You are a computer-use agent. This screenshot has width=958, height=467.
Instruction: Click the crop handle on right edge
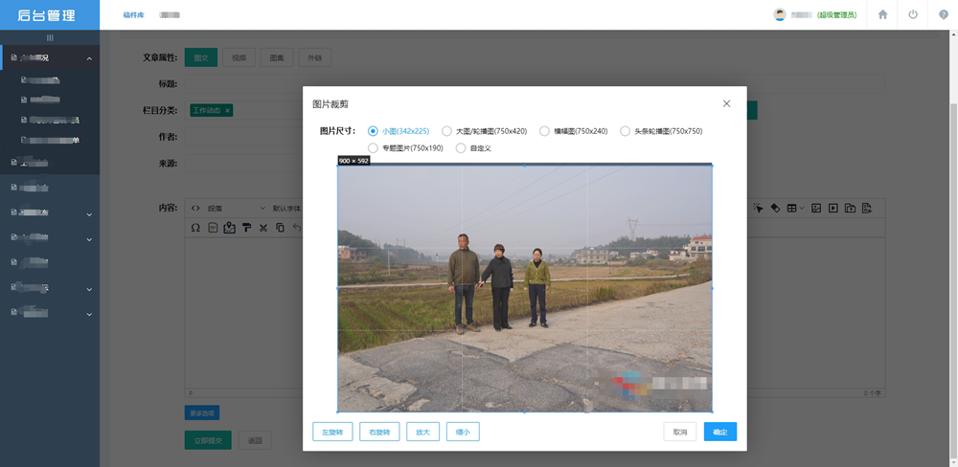pos(712,287)
